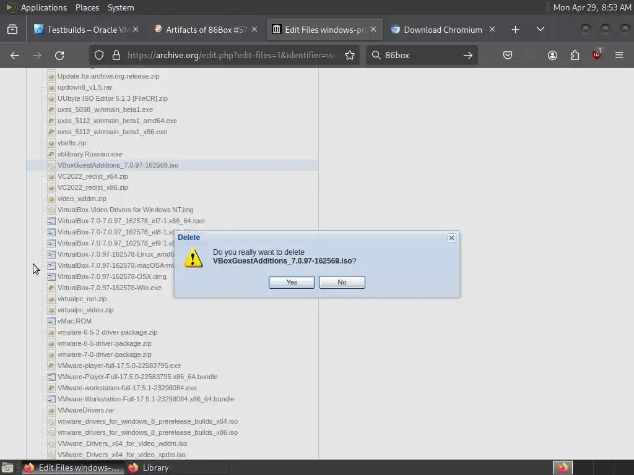Open the uBlock Origin extension icon
The image size is (634, 475).
pos(597,55)
